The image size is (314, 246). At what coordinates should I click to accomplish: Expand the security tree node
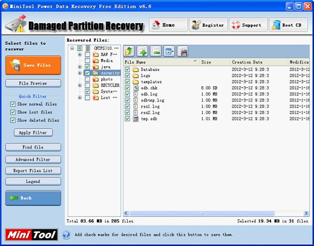coord(80,73)
